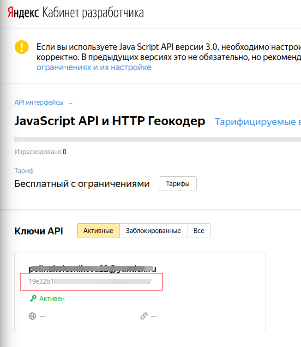Click the Бесплатный с ограничениями tariff name
This screenshot has height=347, width=301.
click(x=82, y=184)
